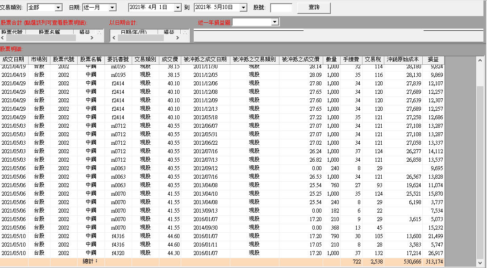Click the 交易類別 column header
Screen dimensions: 487x268
point(146,59)
